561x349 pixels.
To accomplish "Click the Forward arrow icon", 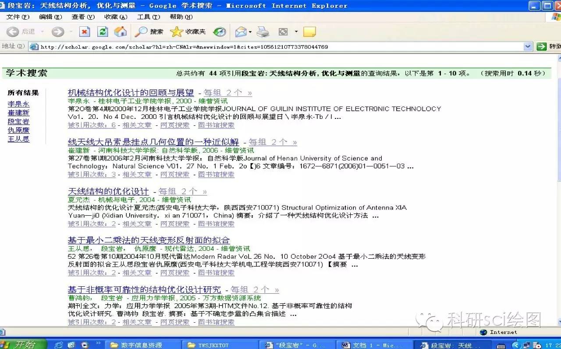I will [x=57, y=32].
